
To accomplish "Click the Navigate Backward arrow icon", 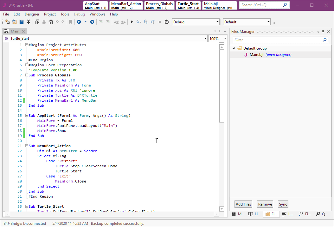I will (x=79, y=22).
